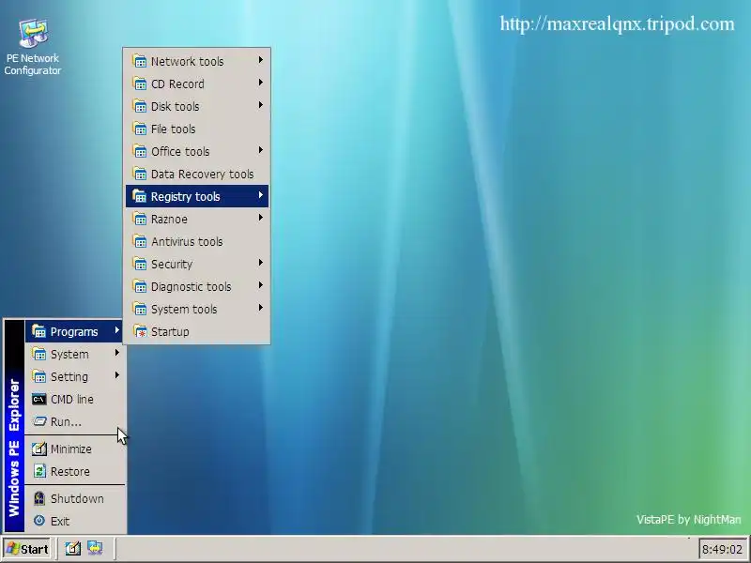Click the Raznoe folder icon
This screenshot has height=563, width=751.
(139, 219)
